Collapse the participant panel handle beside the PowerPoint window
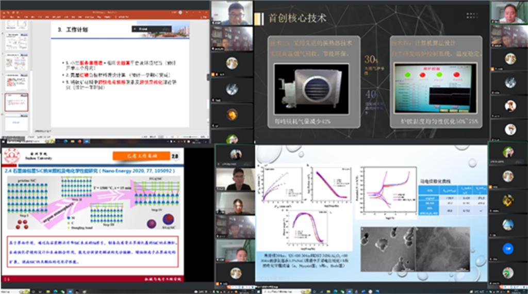528x294 pixels. (209, 76)
